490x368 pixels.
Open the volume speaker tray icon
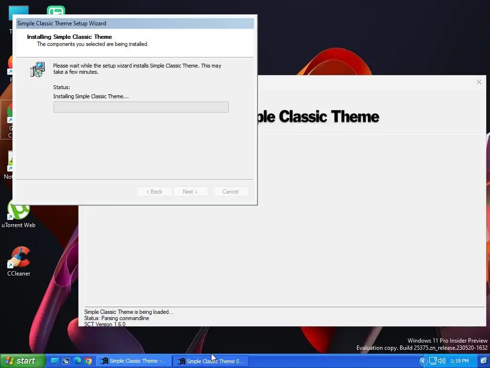pos(442,361)
